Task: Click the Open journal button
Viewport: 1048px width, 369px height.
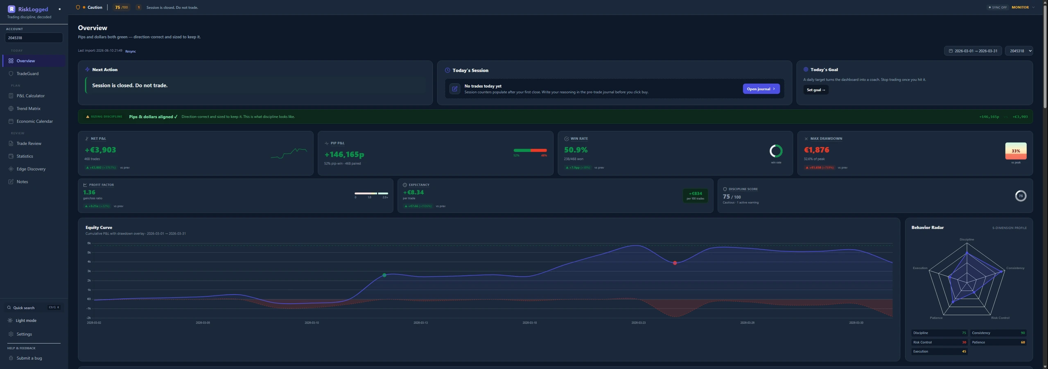Action: pos(761,89)
